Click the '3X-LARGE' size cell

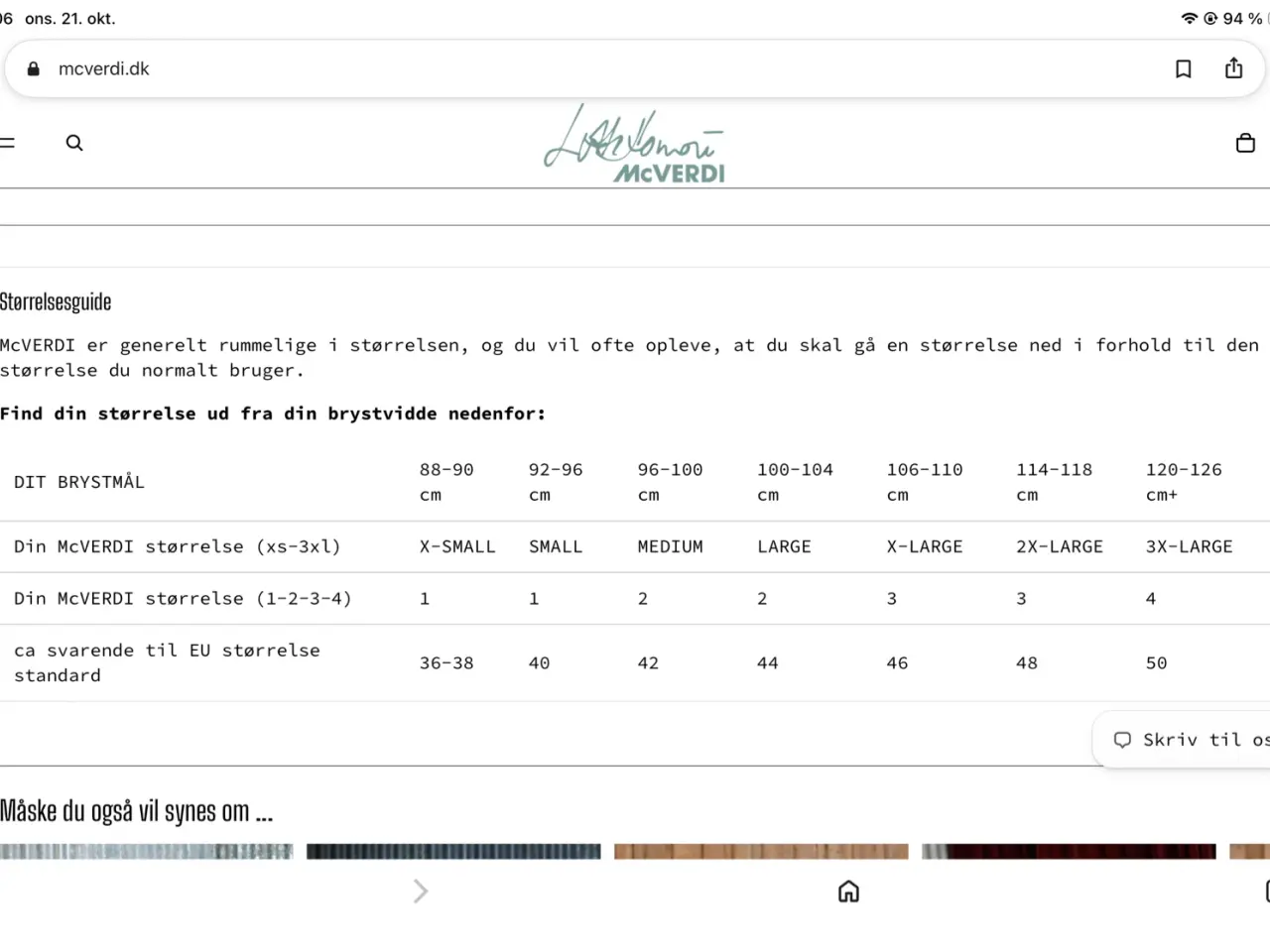point(1190,546)
